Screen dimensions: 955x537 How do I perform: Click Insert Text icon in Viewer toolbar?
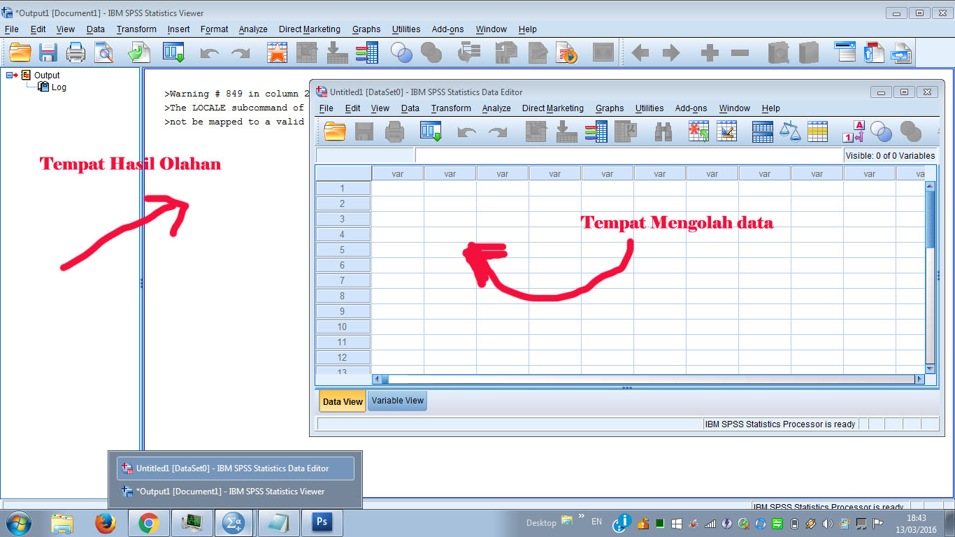[902, 53]
